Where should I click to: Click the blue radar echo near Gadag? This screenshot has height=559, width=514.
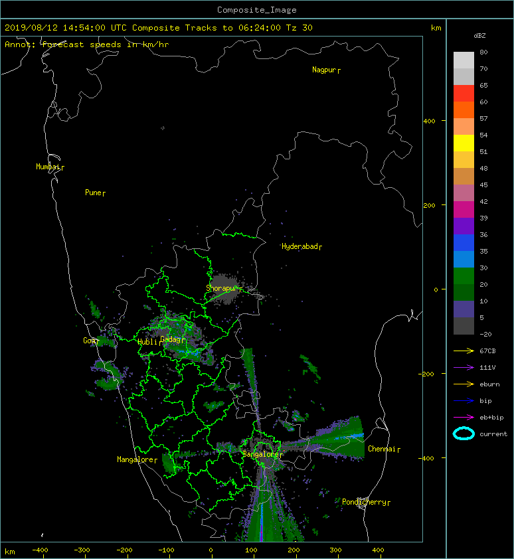pyautogui.click(x=189, y=353)
